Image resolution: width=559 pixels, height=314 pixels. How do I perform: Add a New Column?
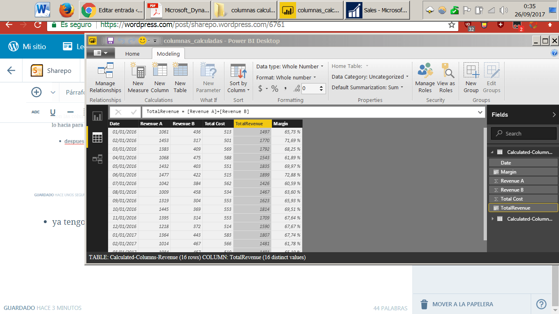point(160,78)
